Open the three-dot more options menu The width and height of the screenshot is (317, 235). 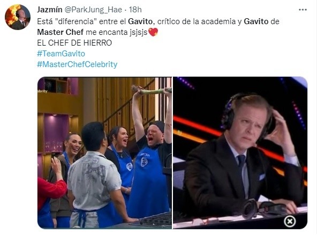[303, 10]
